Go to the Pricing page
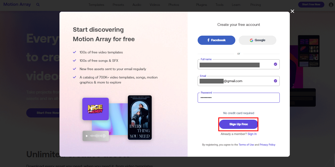The image size is (335, 167). pyautogui.click(x=255, y=5)
